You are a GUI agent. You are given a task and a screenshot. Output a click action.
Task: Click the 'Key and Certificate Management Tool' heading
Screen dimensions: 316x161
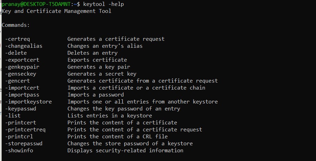pyautogui.click(x=56, y=11)
